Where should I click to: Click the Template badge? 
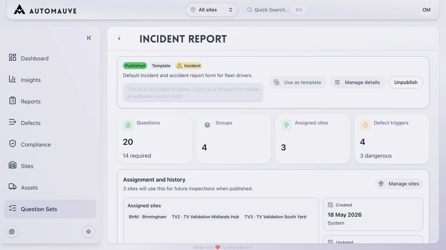coord(161,66)
